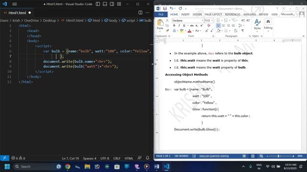This screenshot has width=307, height=172.
Task: Click the Shading paint bucket in Word
Action: pyautogui.click(x=219, y=31)
